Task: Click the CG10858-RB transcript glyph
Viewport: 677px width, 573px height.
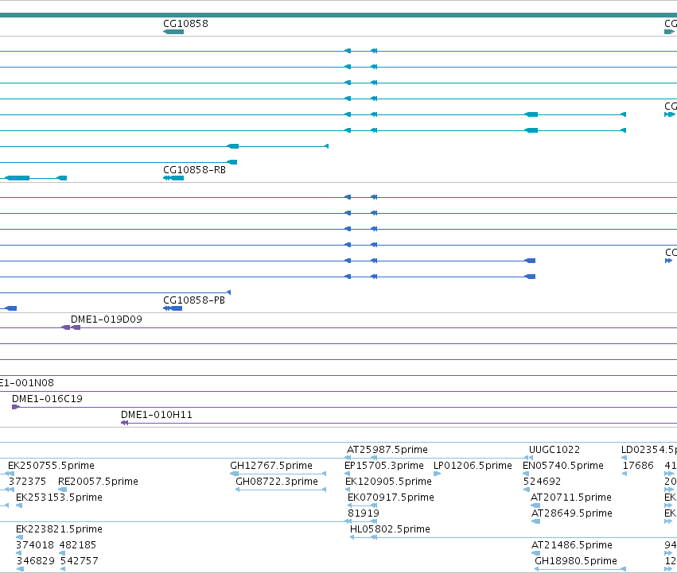Action: pos(173,178)
